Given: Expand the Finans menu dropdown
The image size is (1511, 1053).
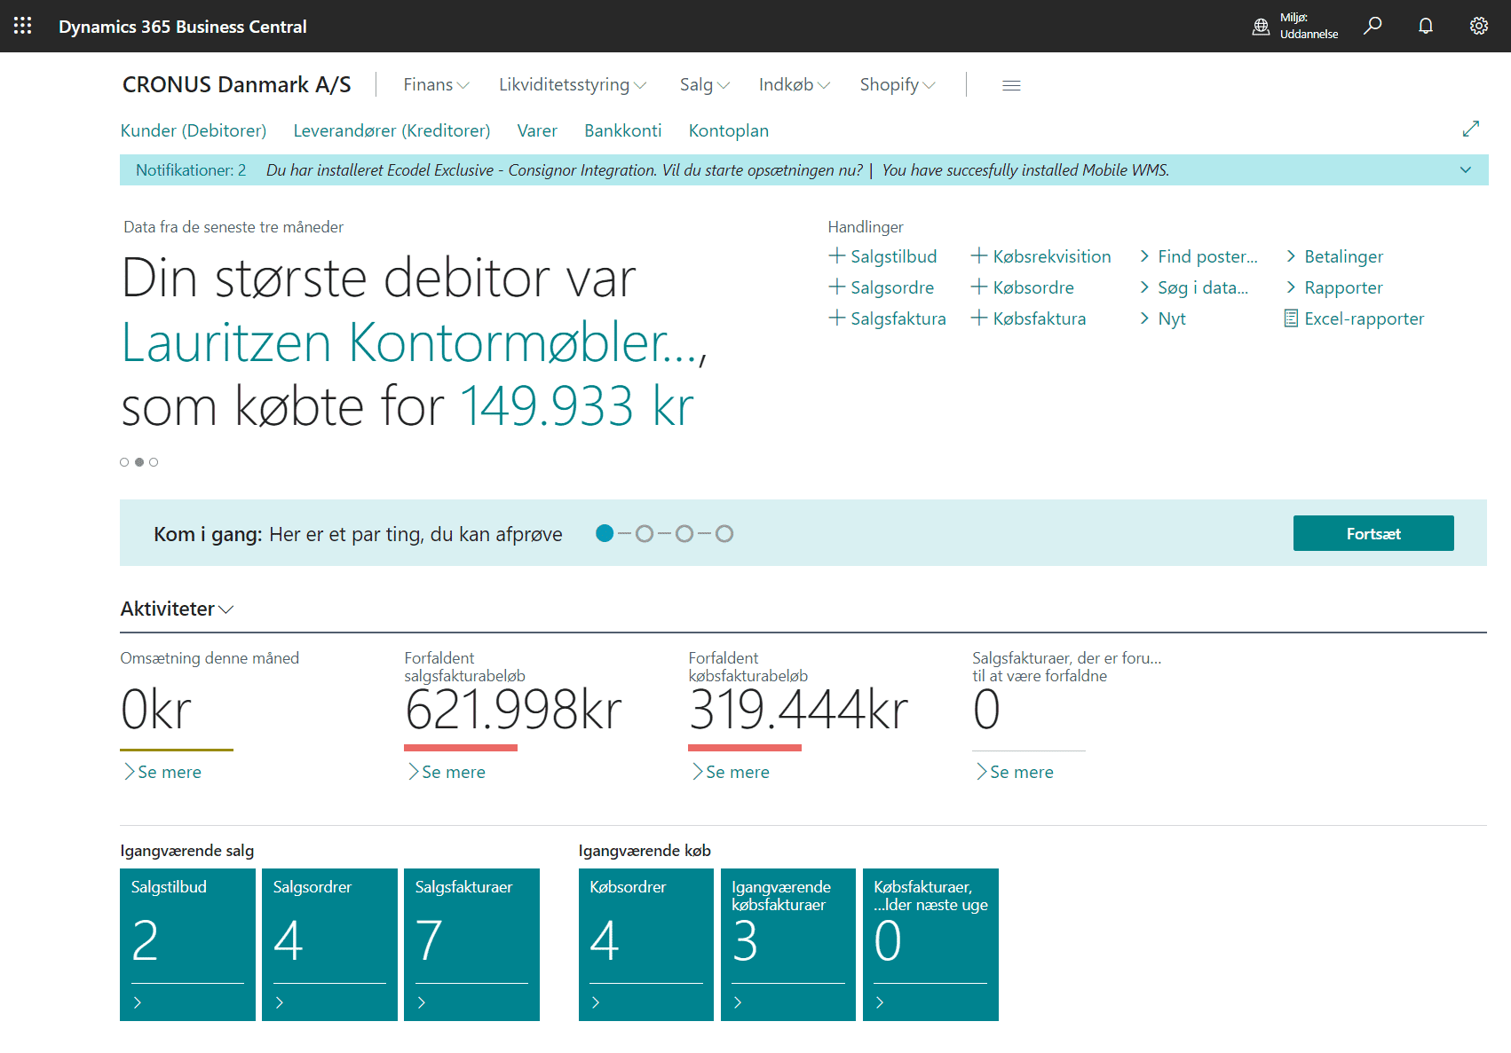Looking at the screenshot, I should (436, 85).
